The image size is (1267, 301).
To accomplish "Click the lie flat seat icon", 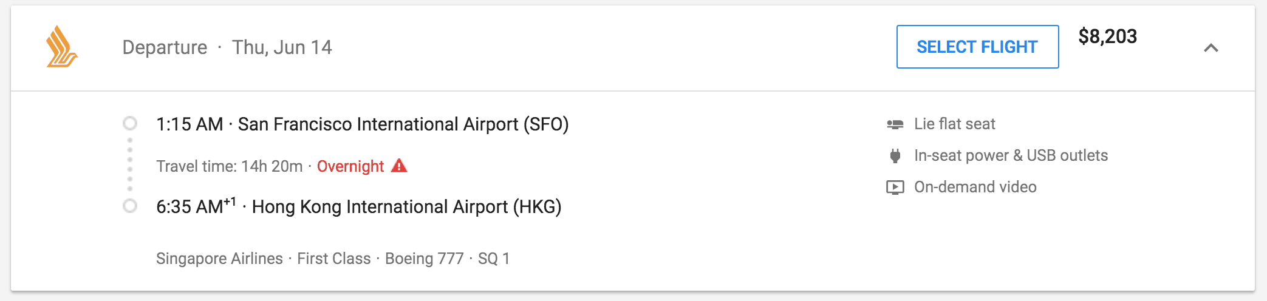I will 895,124.
